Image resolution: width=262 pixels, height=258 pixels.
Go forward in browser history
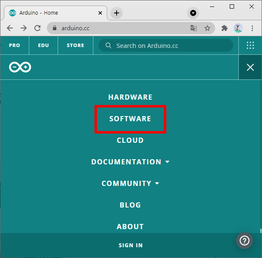tap(24, 28)
